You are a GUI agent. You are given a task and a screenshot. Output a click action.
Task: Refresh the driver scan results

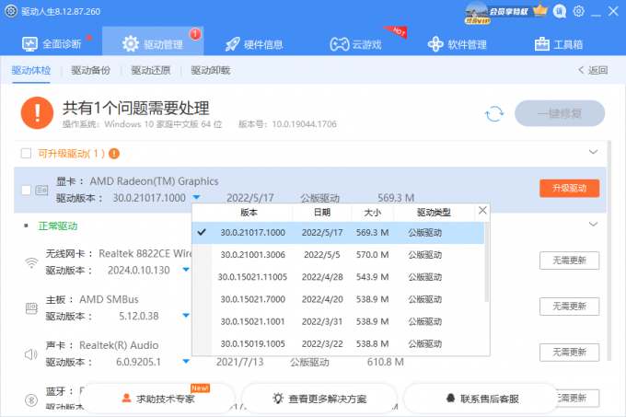[x=494, y=114]
